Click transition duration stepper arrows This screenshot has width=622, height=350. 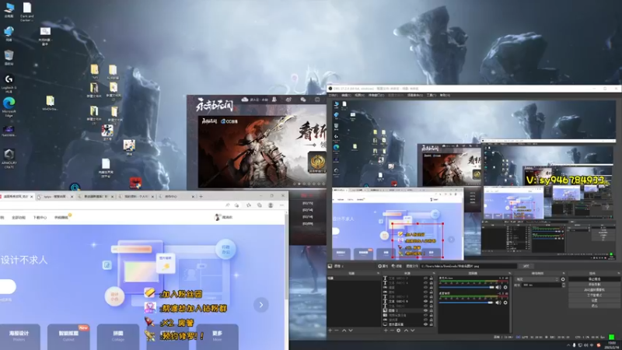point(564,285)
